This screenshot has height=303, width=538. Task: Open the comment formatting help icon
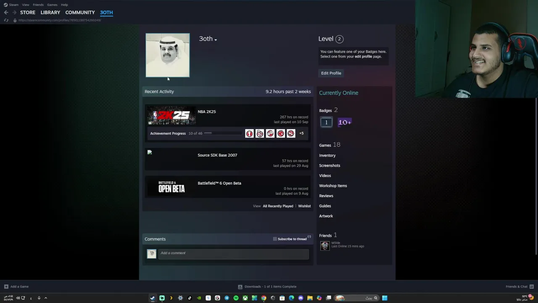click(x=309, y=237)
